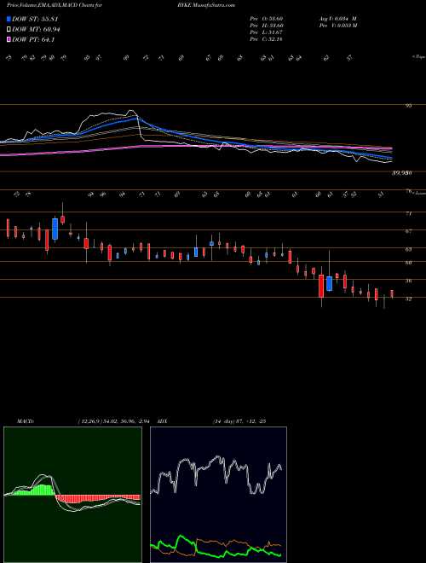Click the ADX (14 day) values text
The image size is (426, 563).
239,421
